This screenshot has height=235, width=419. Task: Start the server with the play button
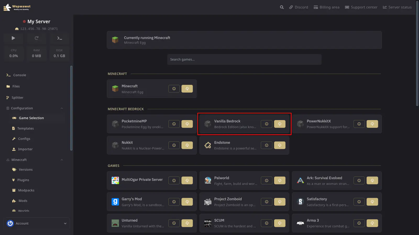click(13, 38)
